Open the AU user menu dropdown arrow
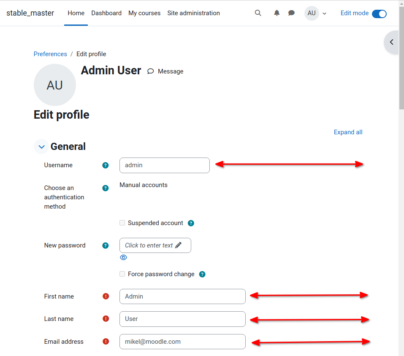Viewport: 404px width, 356px height. [325, 14]
